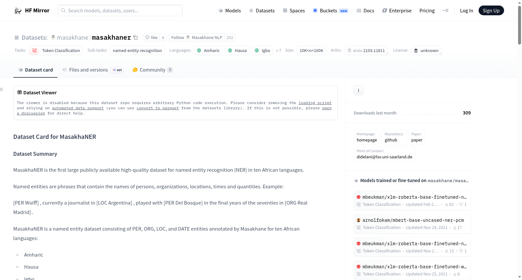Open mbeukman model updated Nov 25, 2021

412,270
